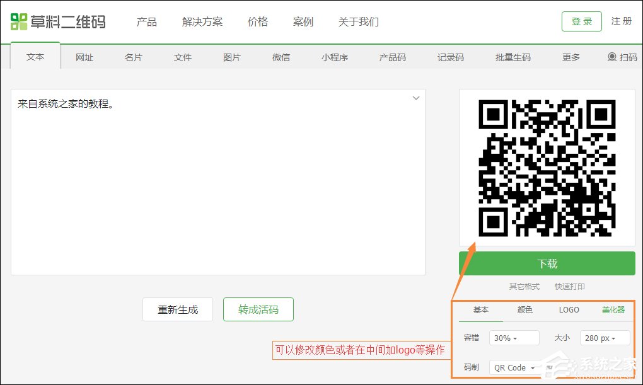643x385 pixels.
Task: Open the 容错 30% dropdown
Action: [x=514, y=338]
